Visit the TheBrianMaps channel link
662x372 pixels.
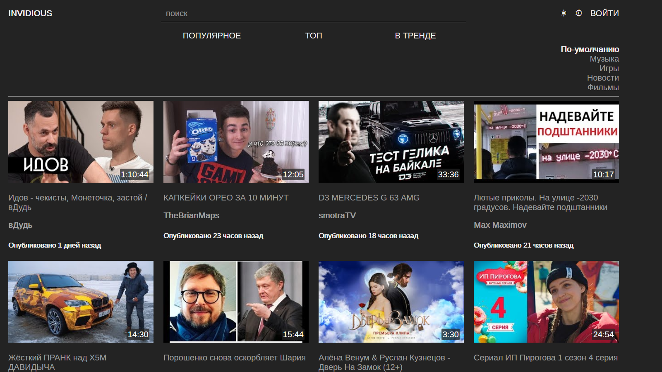click(191, 215)
